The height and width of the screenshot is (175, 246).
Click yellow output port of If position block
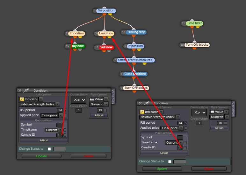(x=139, y=50)
